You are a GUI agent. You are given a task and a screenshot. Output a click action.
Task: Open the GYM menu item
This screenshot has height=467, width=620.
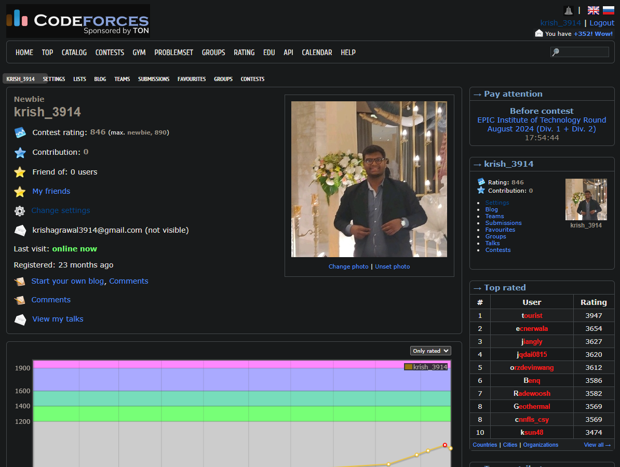[139, 52]
